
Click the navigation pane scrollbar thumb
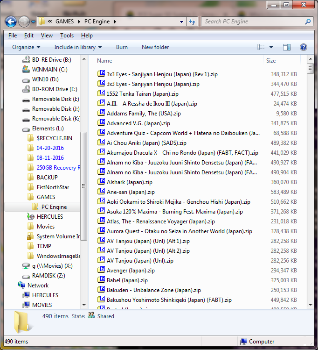tap(83, 186)
